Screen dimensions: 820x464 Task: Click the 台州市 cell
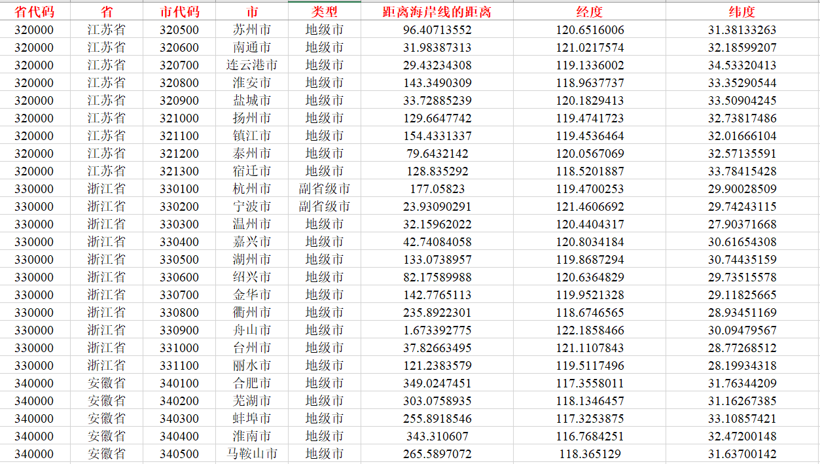click(x=252, y=348)
